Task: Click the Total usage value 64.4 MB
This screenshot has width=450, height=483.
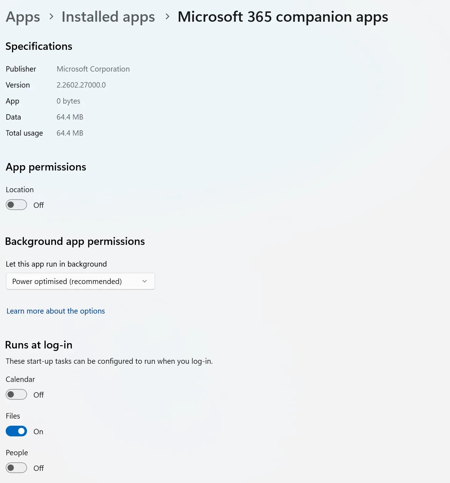Action: [70, 133]
